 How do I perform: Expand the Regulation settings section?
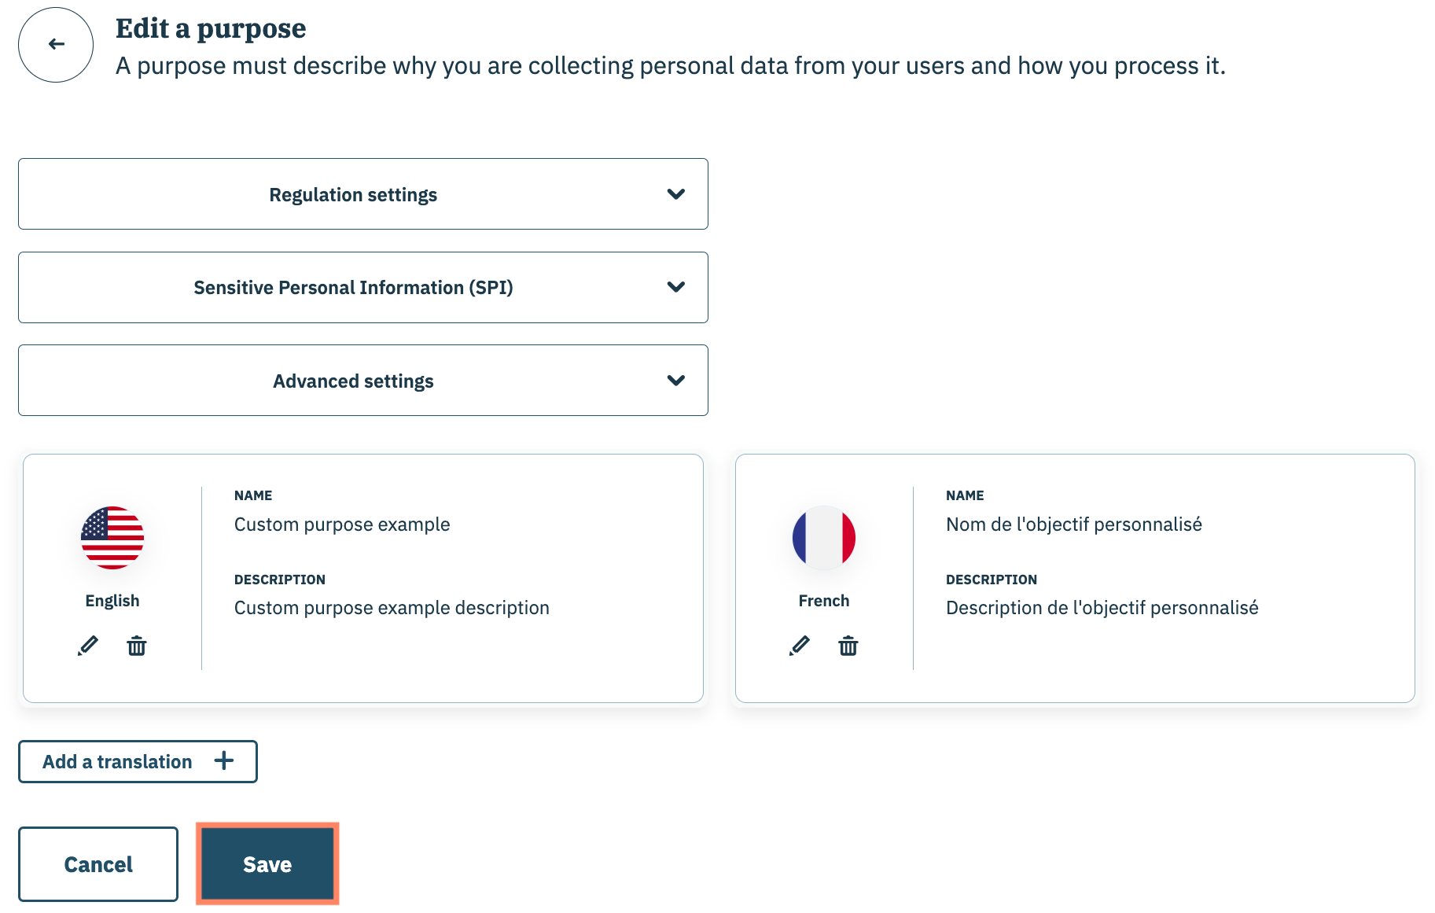[x=353, y=194]
